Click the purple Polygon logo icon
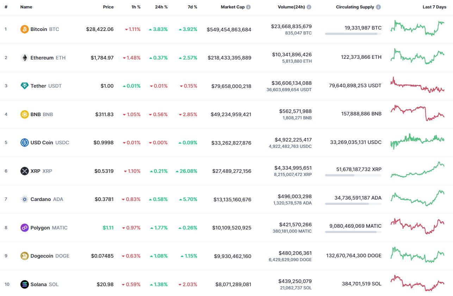Image resolution: width=453 pixels, height=296 pixels. [x=24, y=228]
